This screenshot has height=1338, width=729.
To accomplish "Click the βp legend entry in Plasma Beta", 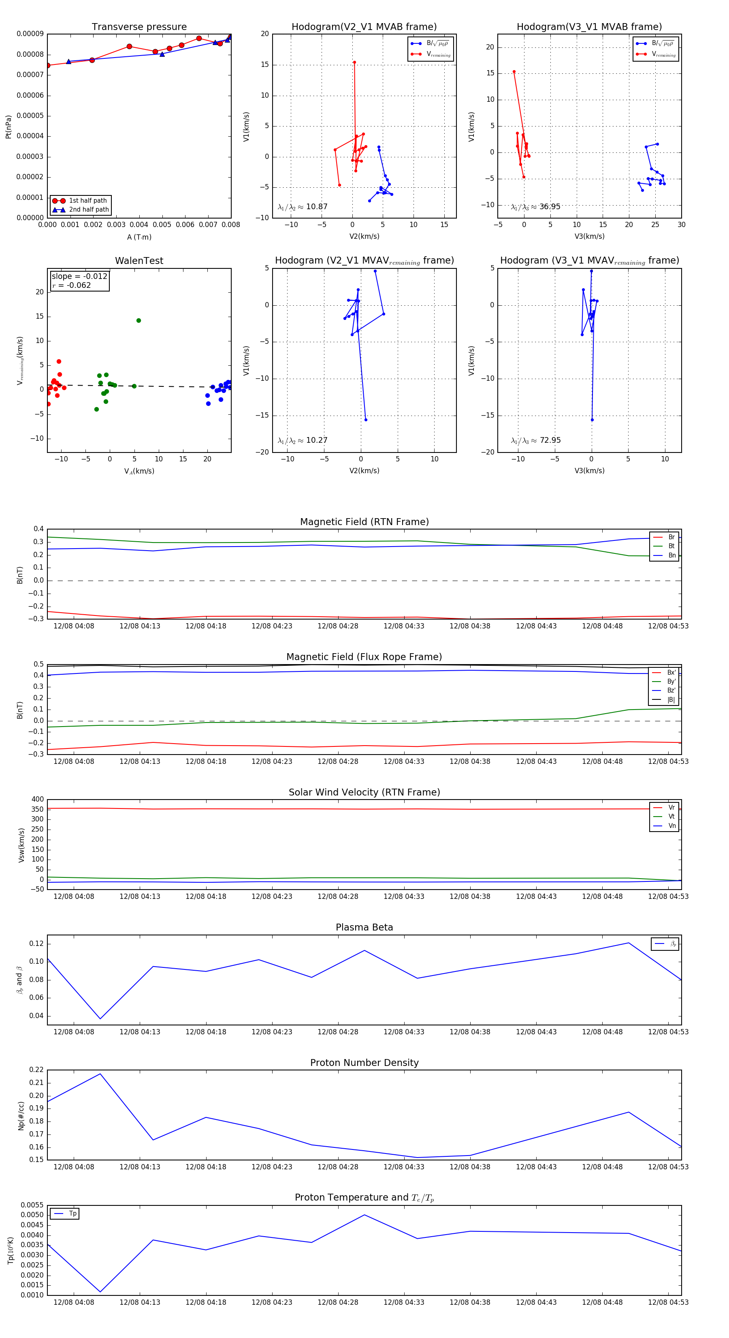I will click(x=665, y=944).
